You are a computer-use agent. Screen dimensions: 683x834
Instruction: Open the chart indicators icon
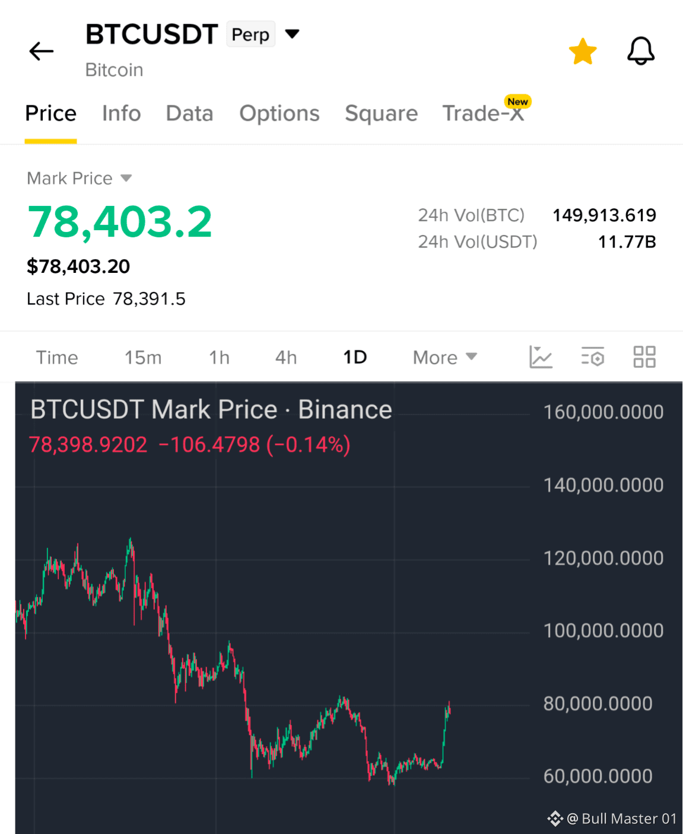click(541, 357)
